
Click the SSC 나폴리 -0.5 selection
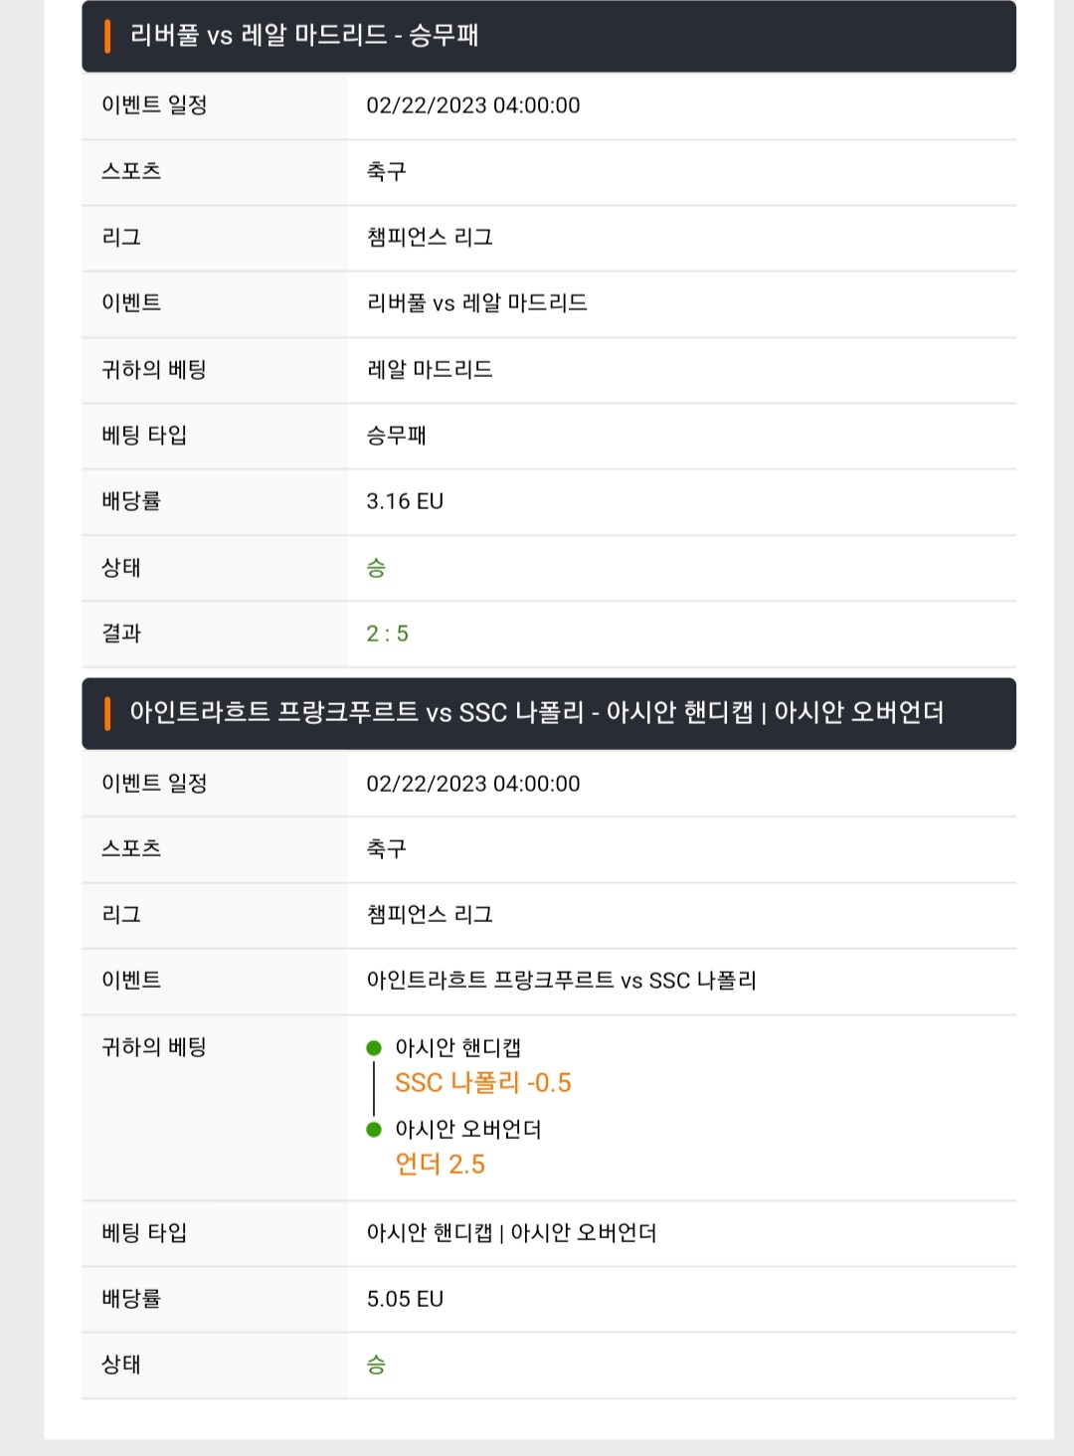(x=483, y=1083)
